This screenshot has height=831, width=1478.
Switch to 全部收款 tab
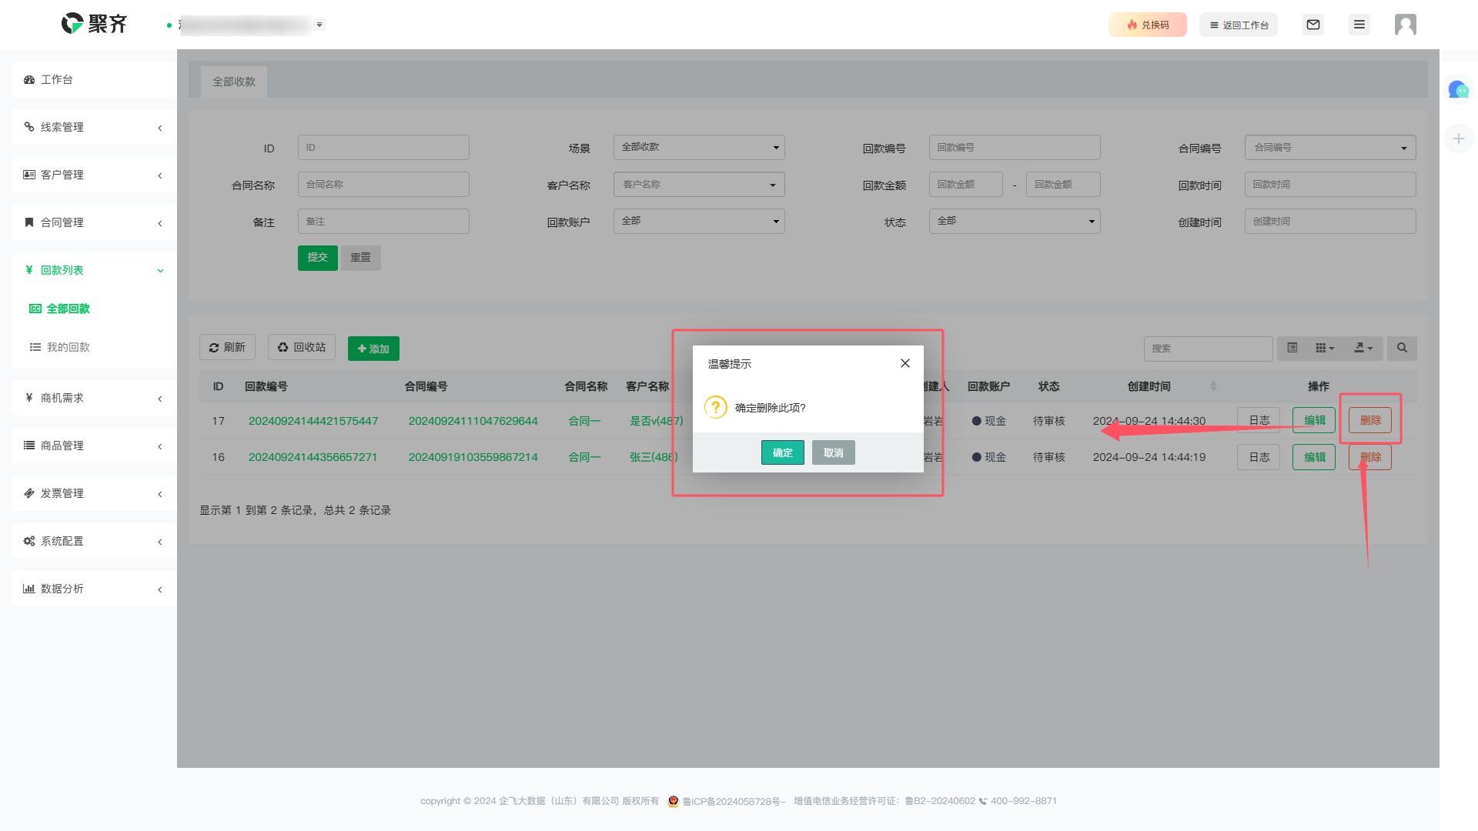(234, 82)
